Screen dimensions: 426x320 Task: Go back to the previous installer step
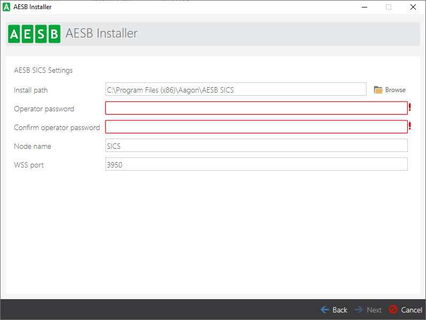click(x=334, y=310)
